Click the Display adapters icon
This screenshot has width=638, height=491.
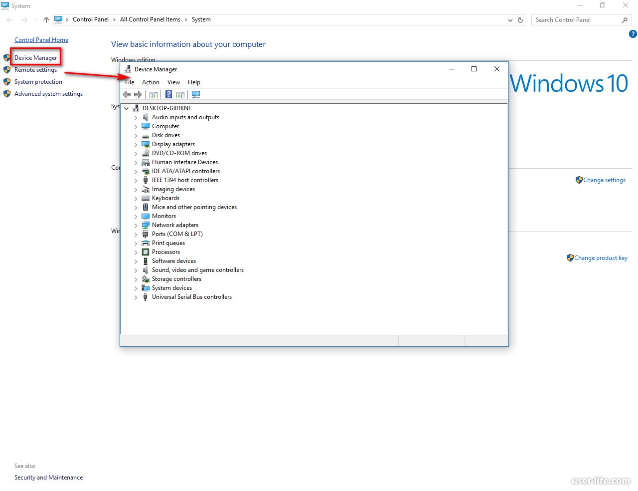point(146,144)
